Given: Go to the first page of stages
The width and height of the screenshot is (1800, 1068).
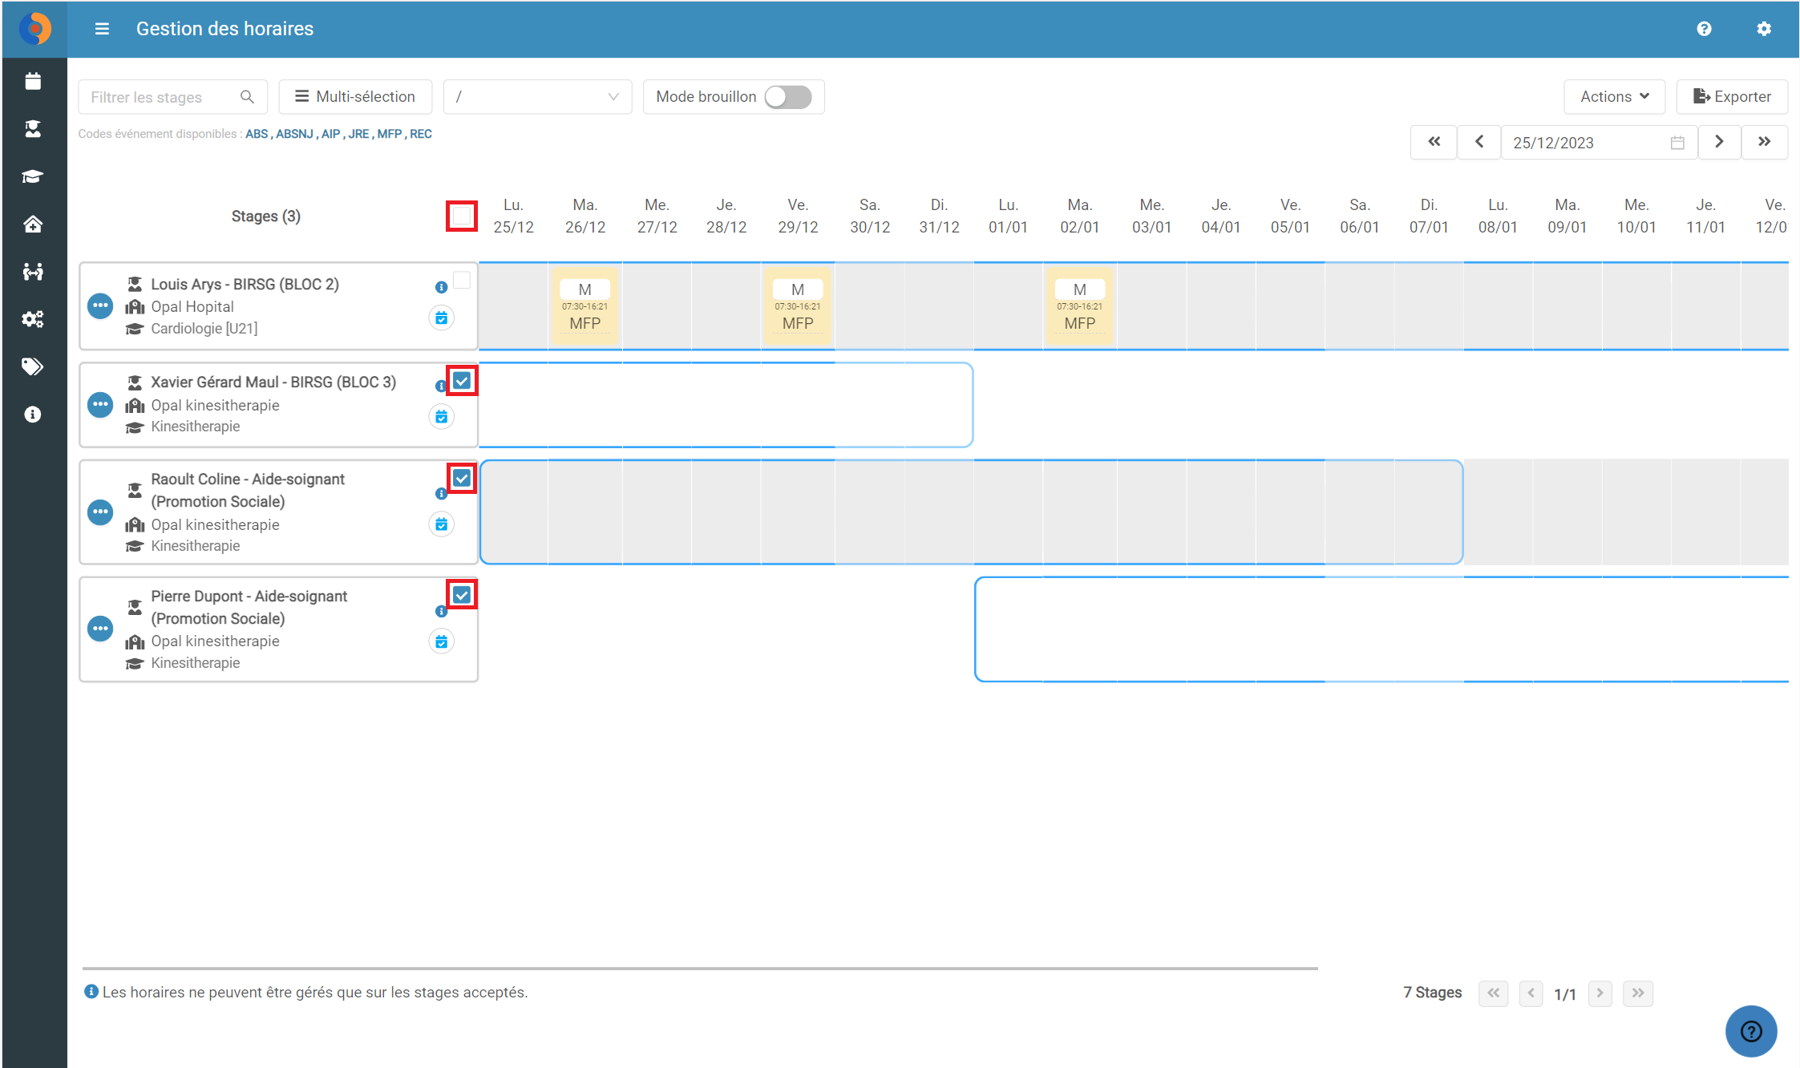Looking at the screenshot, I should [x=1493, y=993].
